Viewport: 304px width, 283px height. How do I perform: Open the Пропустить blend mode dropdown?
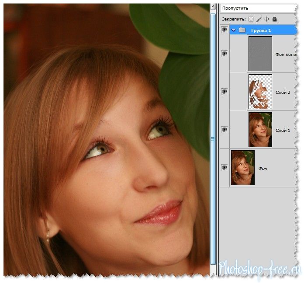click(x=258, y=8)
